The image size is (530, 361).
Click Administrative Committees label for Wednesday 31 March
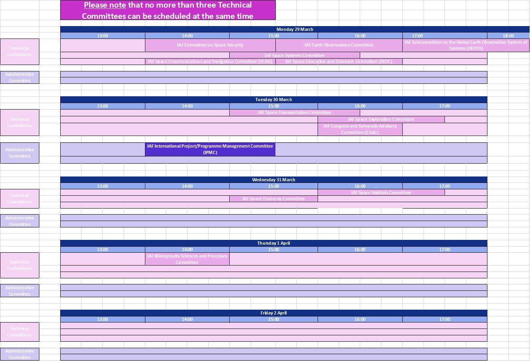pyautogui.click(x=20, y=221)
